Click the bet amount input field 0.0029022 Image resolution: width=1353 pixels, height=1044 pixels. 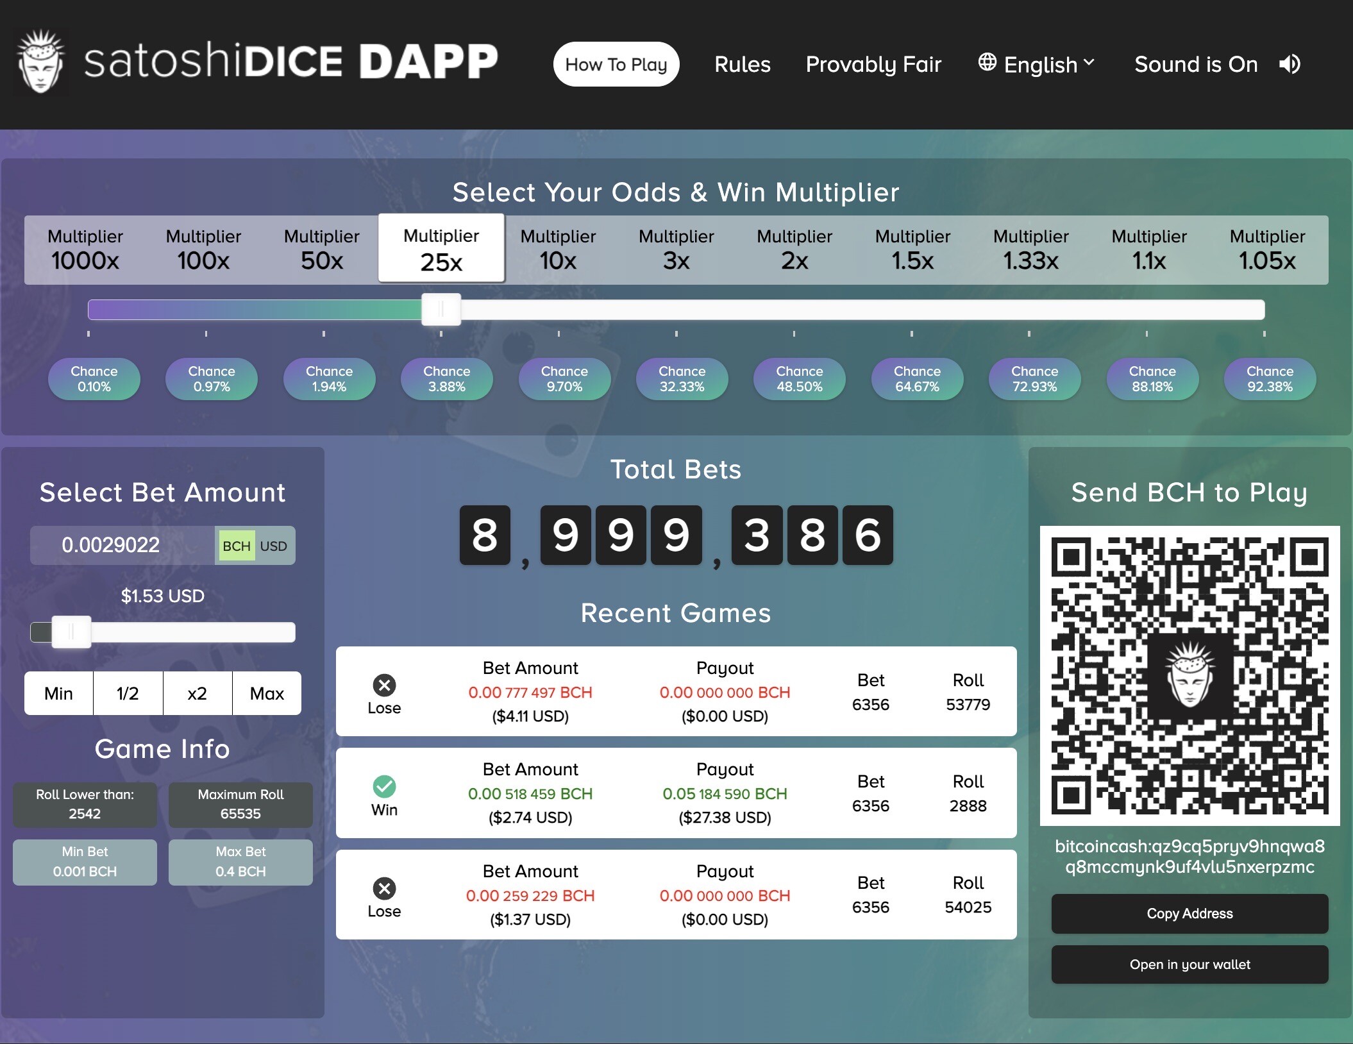click(122, 546)
